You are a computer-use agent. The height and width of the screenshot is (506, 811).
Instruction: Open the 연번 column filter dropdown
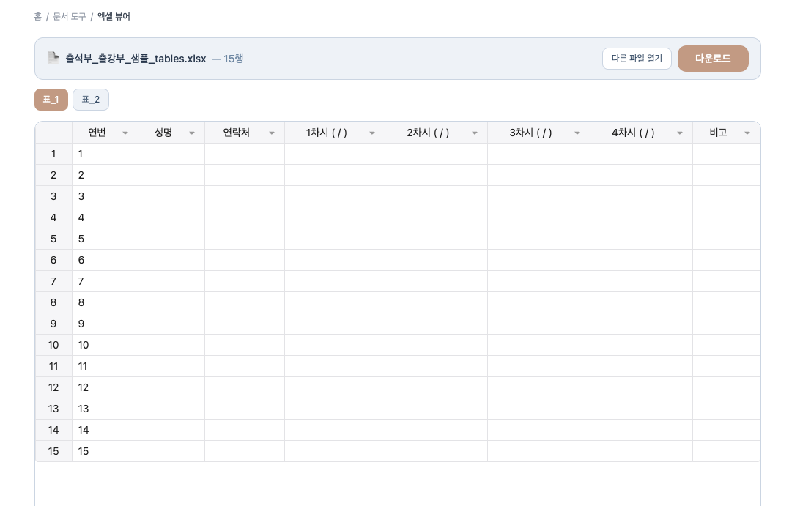[x=125, y=133]
